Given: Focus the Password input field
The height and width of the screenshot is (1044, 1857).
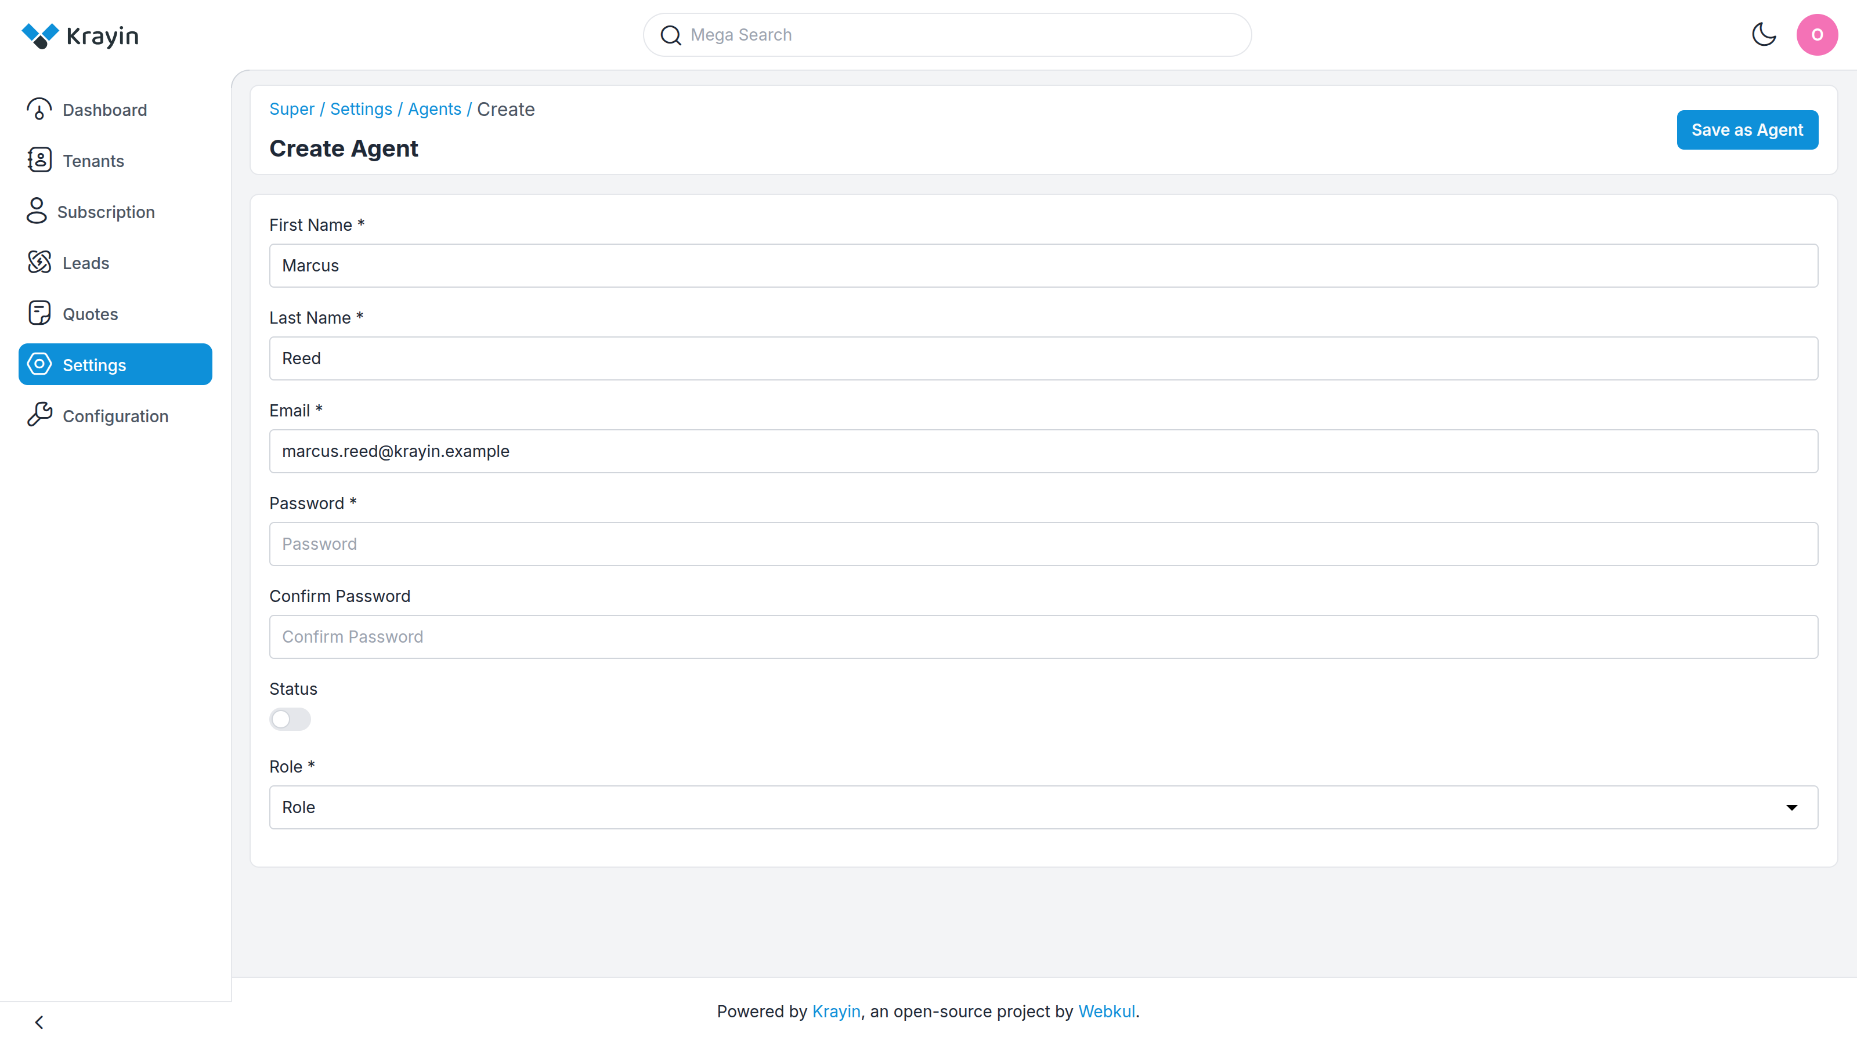Looking at the screenshot, I should (1043, 544).
